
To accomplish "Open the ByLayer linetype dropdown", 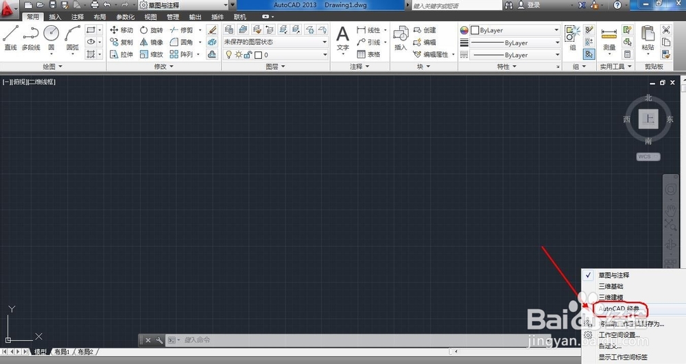I will pyautogui.click(x=515, y=55).
